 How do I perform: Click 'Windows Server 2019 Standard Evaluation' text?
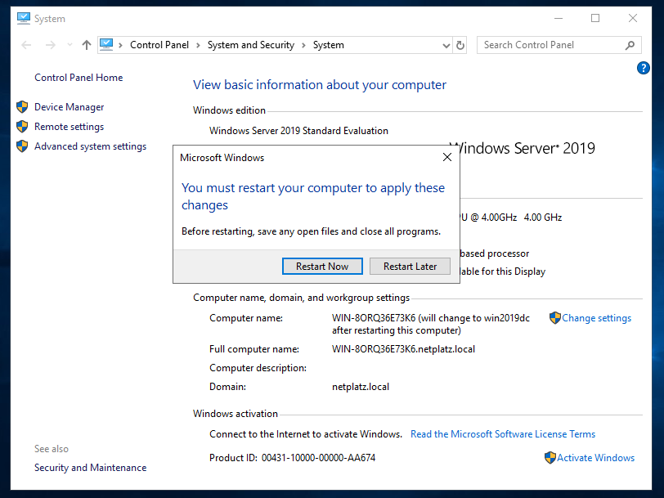[298, 131]
